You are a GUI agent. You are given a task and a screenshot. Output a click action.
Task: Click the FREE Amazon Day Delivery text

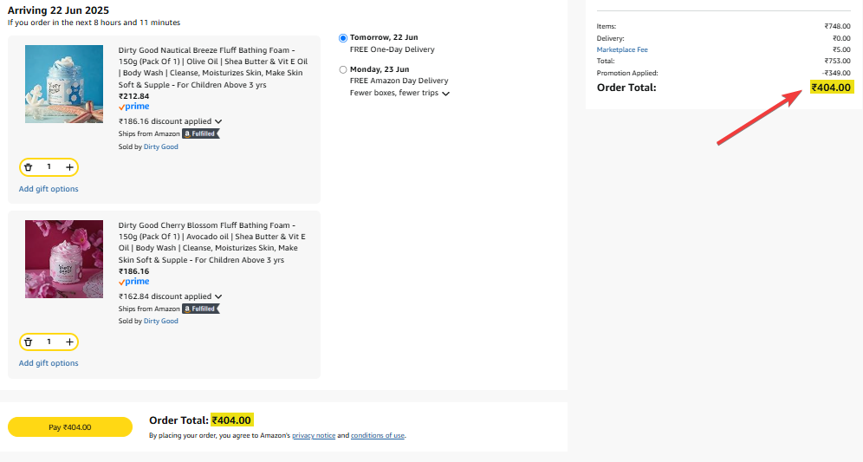[399, 81]
